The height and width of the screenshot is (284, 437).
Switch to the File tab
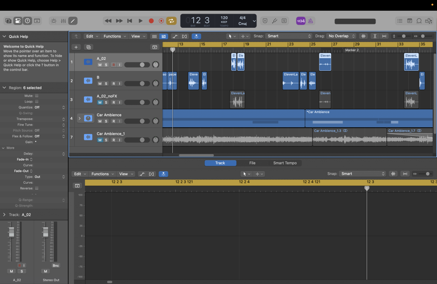(252, 163)
